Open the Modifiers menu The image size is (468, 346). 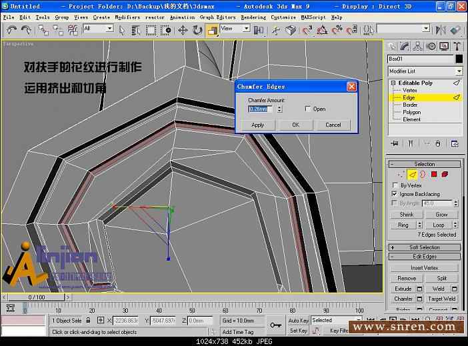[x=127, y=17]
